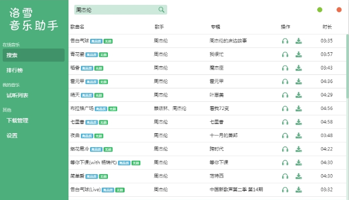Download the song 告白气球
349x200 pixels.
(x=299, y=41)
